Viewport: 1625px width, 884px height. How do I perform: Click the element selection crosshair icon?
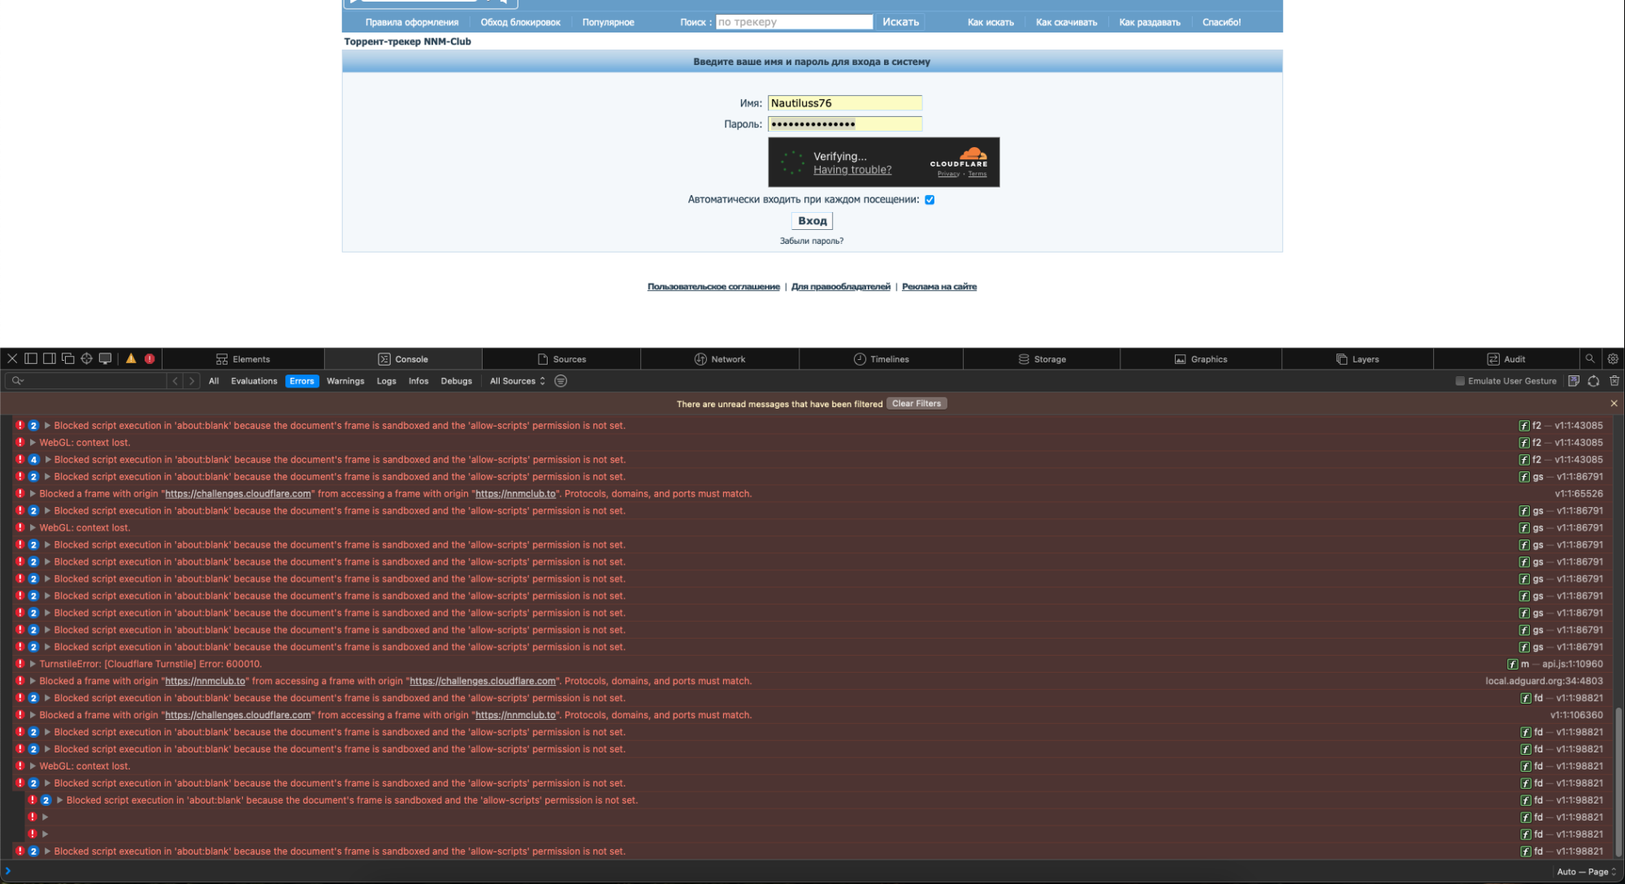click(87, 358)
